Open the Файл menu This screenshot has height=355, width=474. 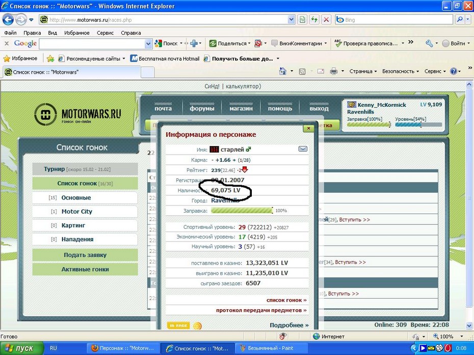(x=10, y=33)
